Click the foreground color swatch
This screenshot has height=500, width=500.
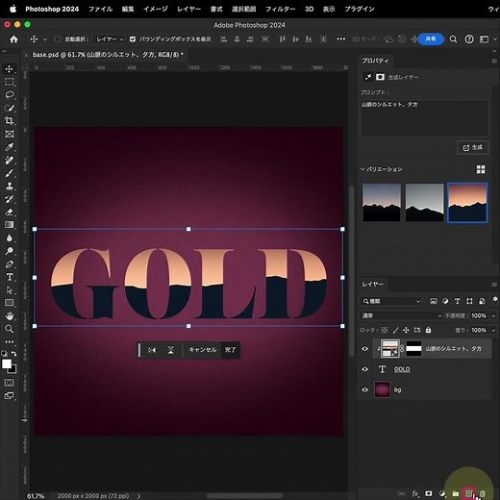point(7,364)
